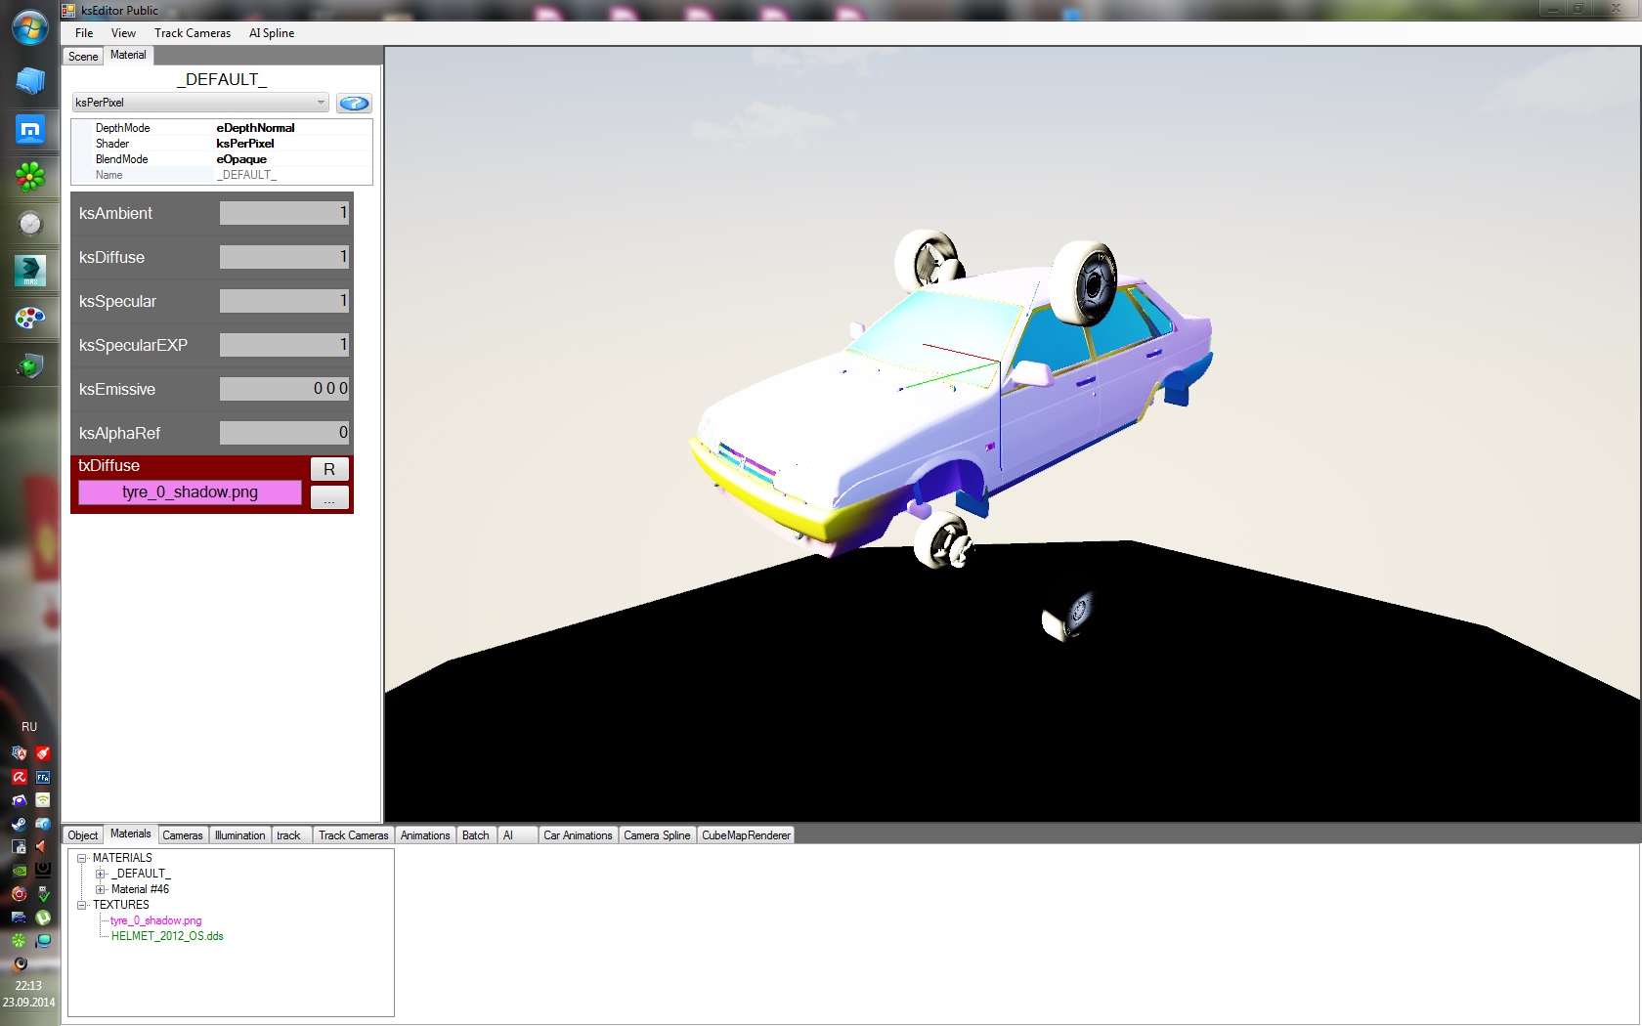Click the uTorrent icon in system tray
The image size is (1642, 1026).
43,918
